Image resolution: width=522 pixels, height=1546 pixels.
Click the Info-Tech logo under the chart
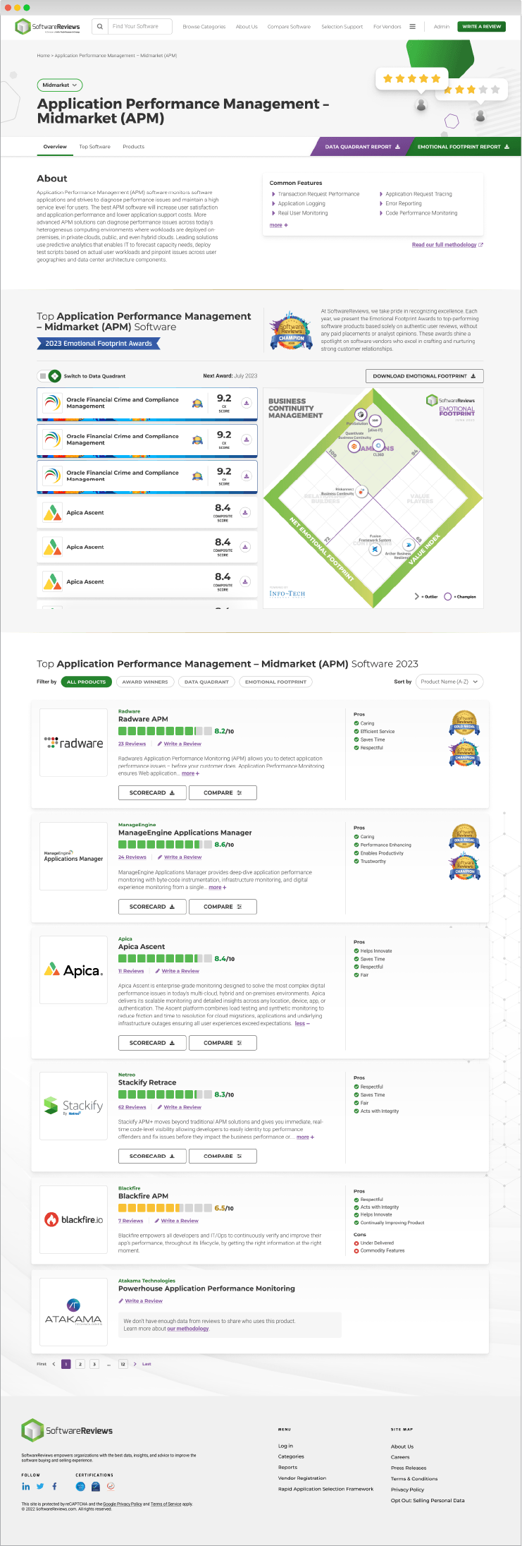[x=287, y=593]
